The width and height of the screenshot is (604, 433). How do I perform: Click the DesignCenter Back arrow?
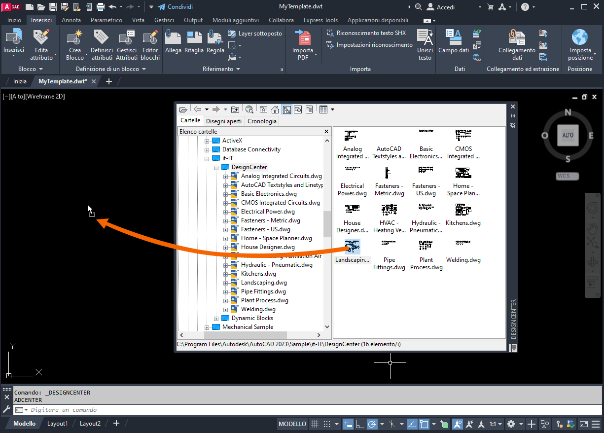coord(197,109)
